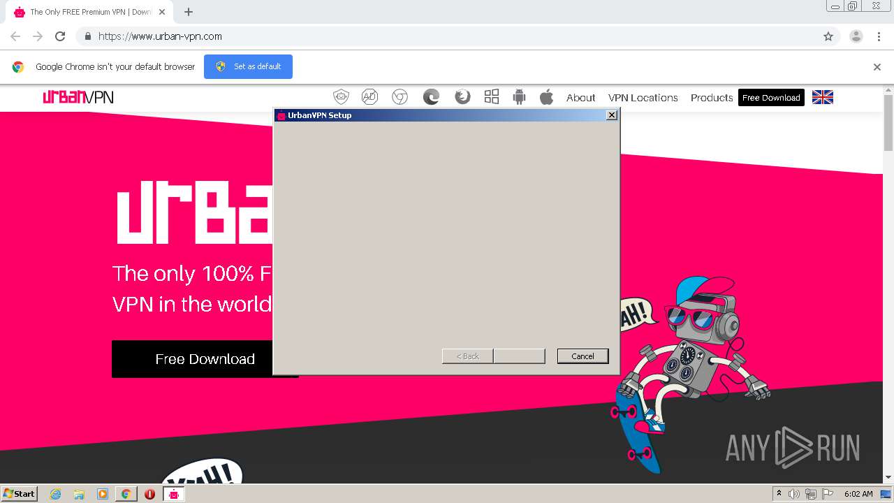Select the Chrome platform icon in navbar
The image size is (894, 503).
[400, 97]
